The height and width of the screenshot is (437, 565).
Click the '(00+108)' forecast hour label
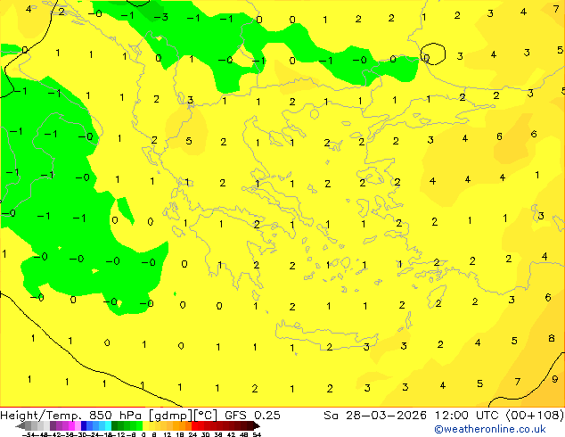(x=535, y=416)
